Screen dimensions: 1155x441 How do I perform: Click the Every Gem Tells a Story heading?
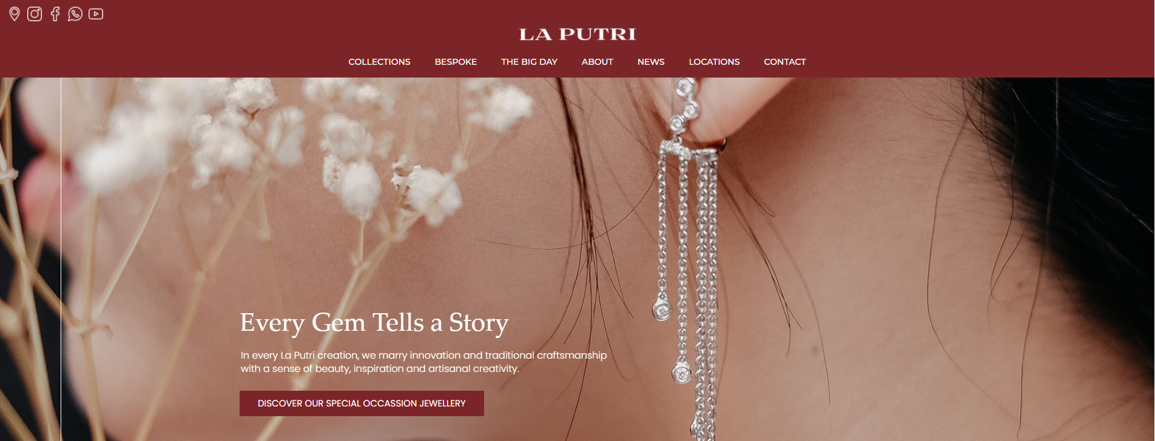tap(374, 323)
